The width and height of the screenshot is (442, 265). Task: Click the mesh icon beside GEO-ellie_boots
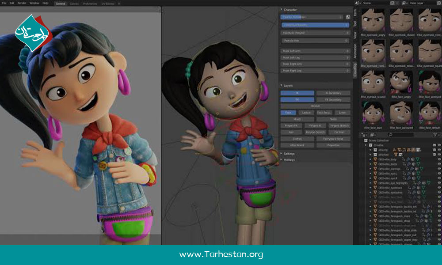click(x=375, y=164)
